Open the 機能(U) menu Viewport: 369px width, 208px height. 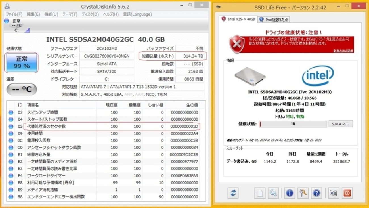(51, 14)
